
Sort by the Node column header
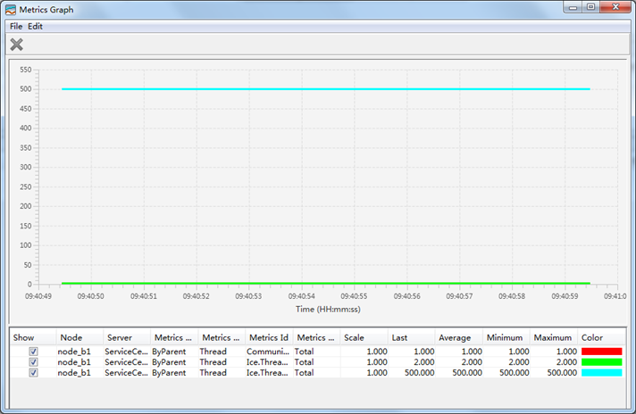[79, 337]
